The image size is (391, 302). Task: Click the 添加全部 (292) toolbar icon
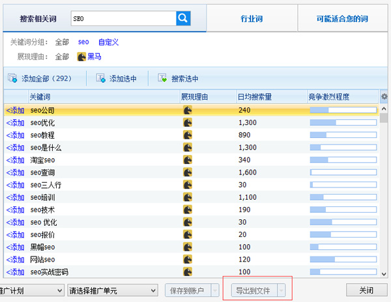(12, 79)
